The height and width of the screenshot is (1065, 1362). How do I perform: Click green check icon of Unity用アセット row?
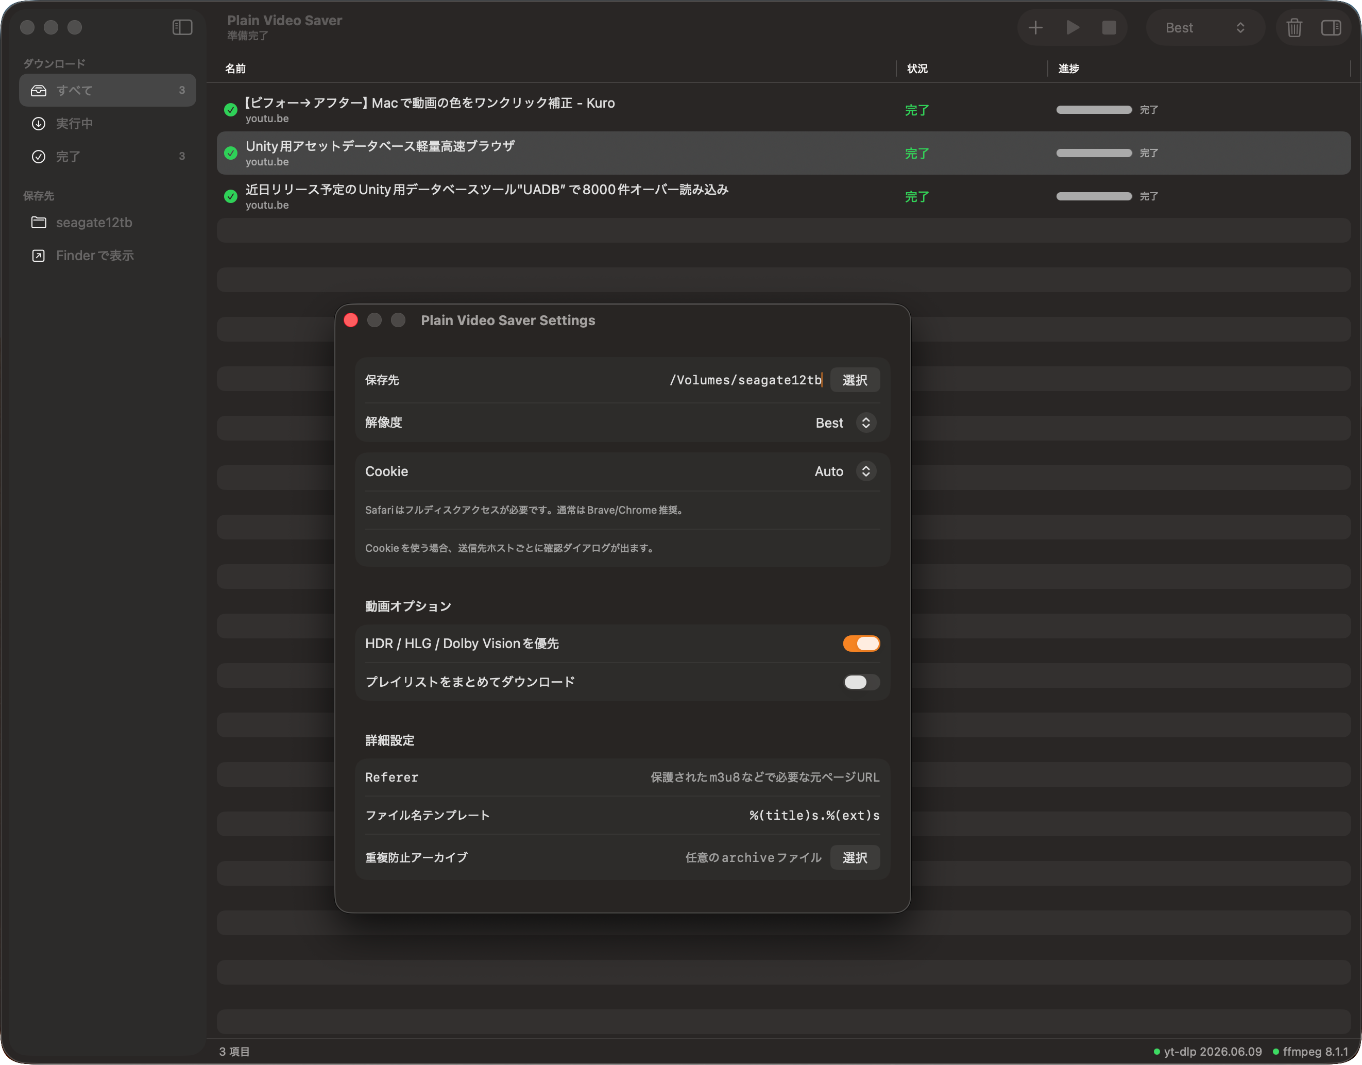coord(231,153)
